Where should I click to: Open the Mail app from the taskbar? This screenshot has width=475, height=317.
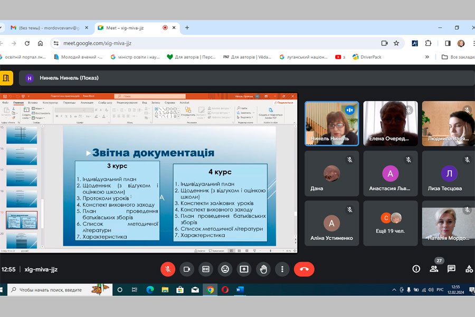[x=195, y=290]
